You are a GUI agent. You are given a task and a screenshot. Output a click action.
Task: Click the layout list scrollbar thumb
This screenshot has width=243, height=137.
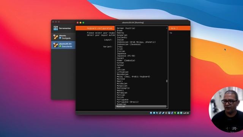167,81
